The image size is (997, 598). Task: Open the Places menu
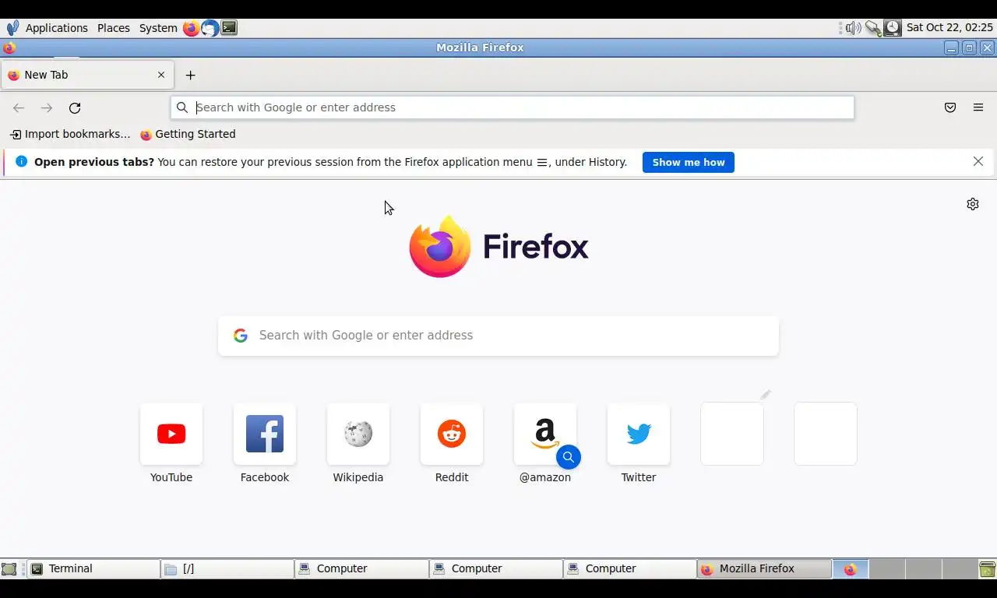(x=114, y=28)
